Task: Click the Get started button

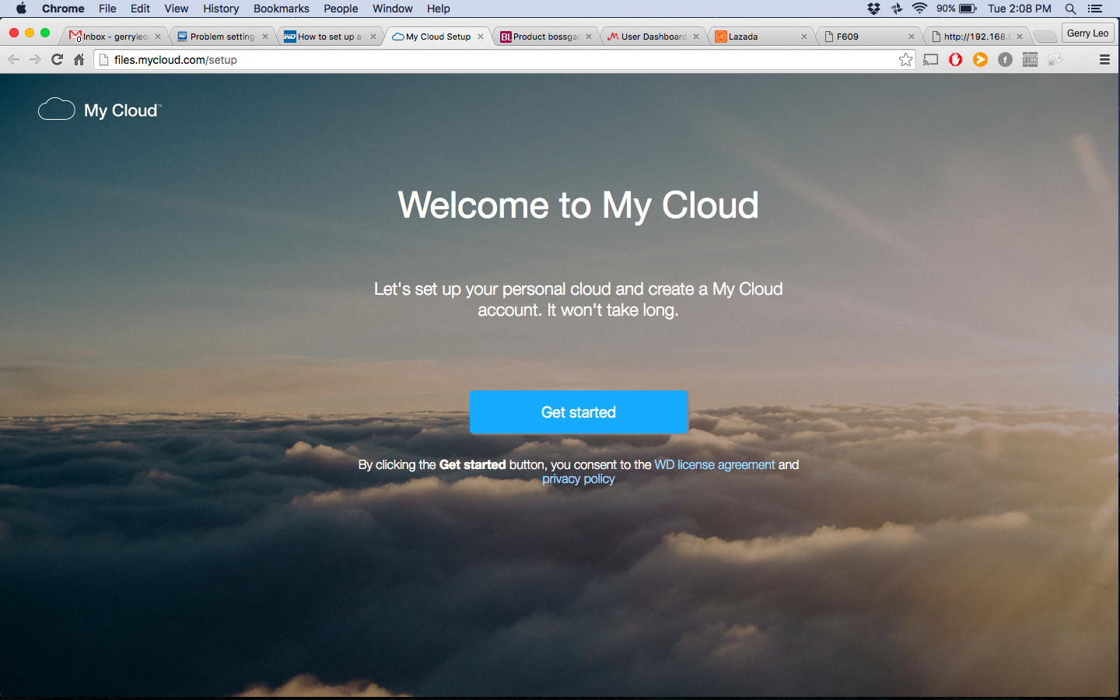Action: click(x=579, y=412)
